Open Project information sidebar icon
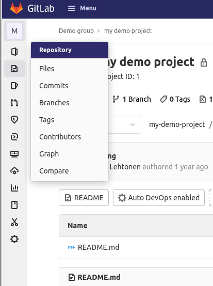Image resolution: width=213 pixels, height=286 pixels. click(x=14, y=52)
